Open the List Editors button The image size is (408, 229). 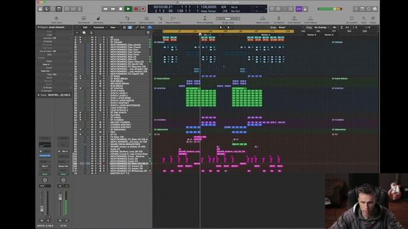(356, 9)
